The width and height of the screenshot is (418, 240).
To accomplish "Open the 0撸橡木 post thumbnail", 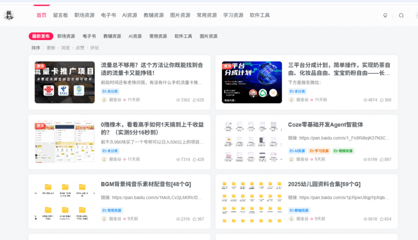I will 64,142.
